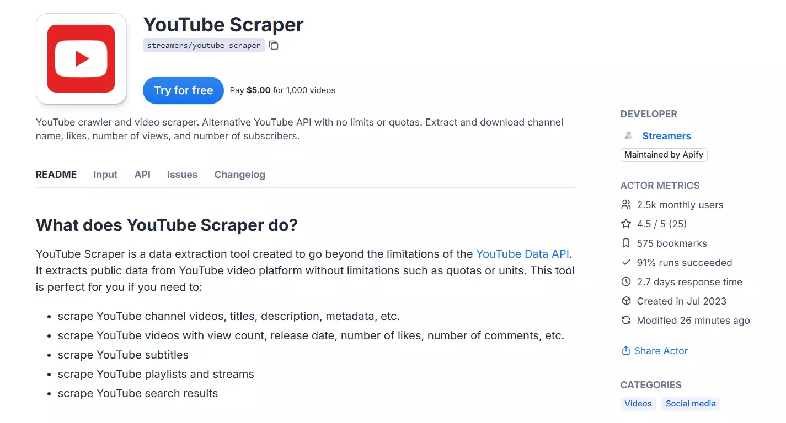786x423 pixels.
Task: Open the YouTube Data API link
Action: [522, 254]
